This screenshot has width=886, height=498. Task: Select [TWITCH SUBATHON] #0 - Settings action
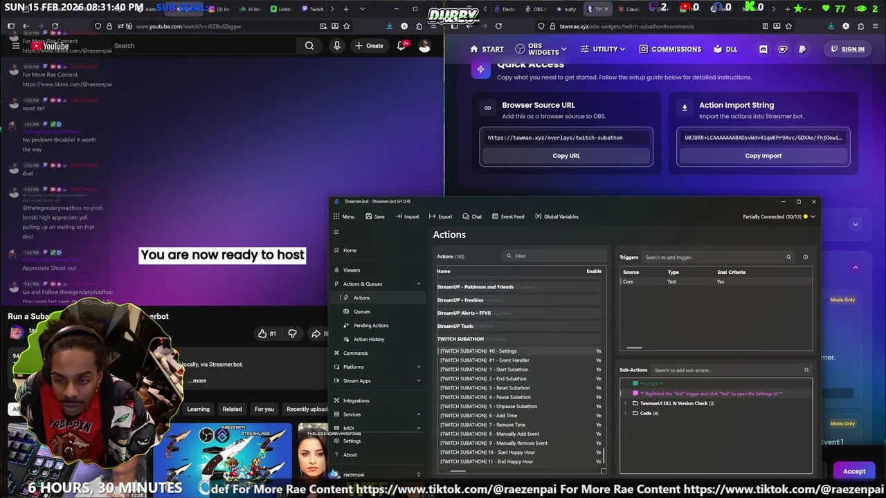pyautogui.click(x=521, y=351)
